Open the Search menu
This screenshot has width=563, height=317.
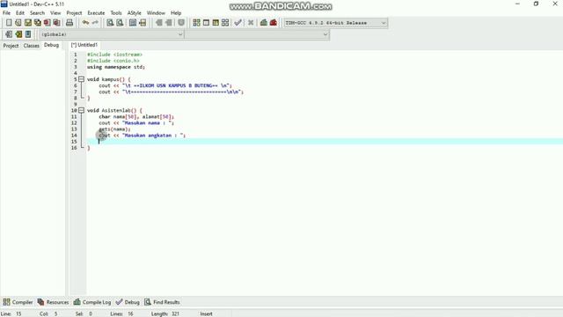[37, 13]
